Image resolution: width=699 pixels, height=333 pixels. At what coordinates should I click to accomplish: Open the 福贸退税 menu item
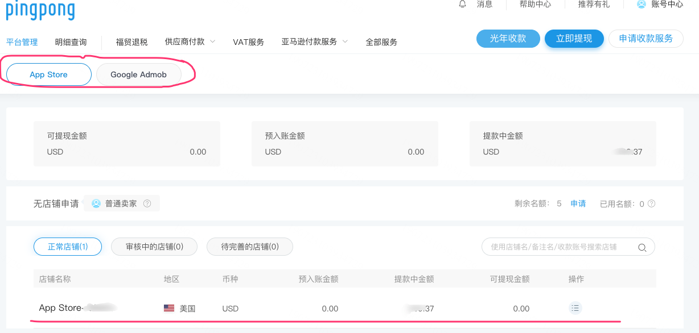coord(131,42)
